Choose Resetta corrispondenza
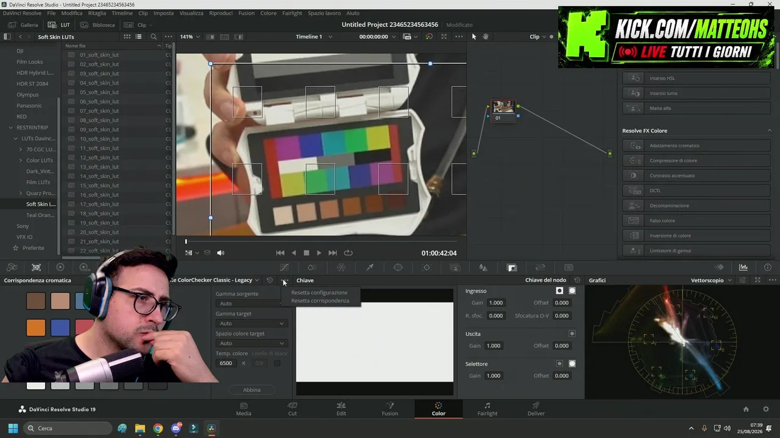This screenshot has width=780, height=438. click(x=321, y=301)
